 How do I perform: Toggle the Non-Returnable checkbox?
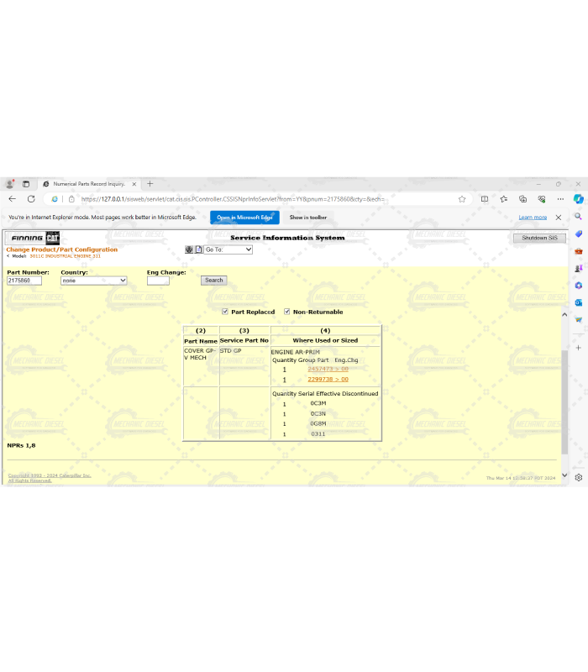pyautogui.click(x=287, y=312)
